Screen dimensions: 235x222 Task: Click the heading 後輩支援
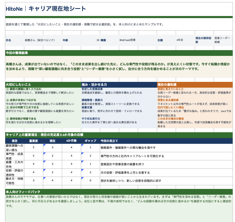point(87,107)
